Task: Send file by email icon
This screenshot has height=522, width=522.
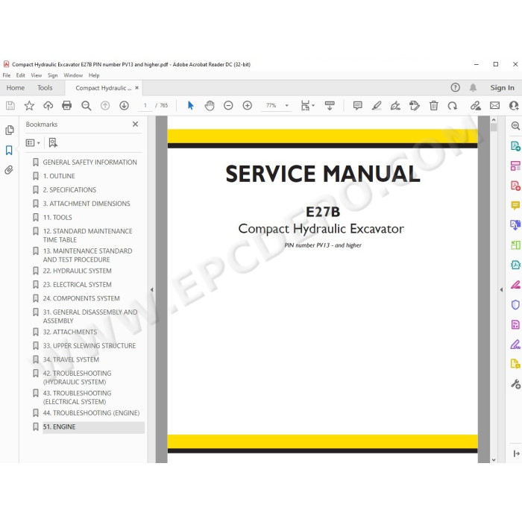Action: click(x=494, y=106)
